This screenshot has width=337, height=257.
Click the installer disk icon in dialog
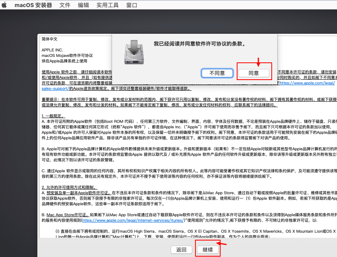pyautogui.click(x=134, y=52)
